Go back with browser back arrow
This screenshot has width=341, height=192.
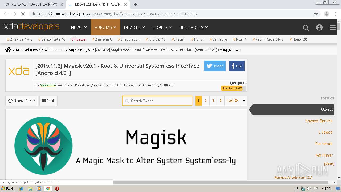[6, 14]
